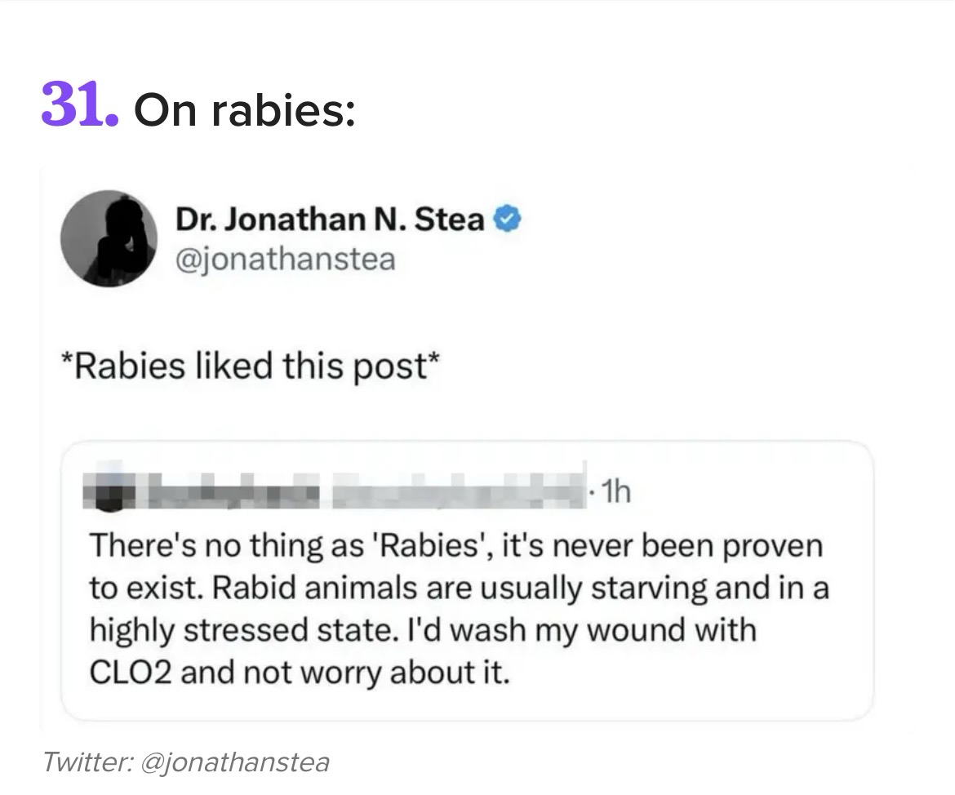This screenshot has height=795, width=955.
Task: Click the "On rabies:" heading text
Action: 244,109
